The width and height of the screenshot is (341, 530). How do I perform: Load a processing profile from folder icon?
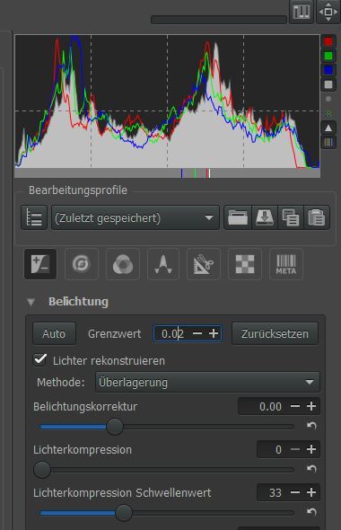(x=238, y=217)
